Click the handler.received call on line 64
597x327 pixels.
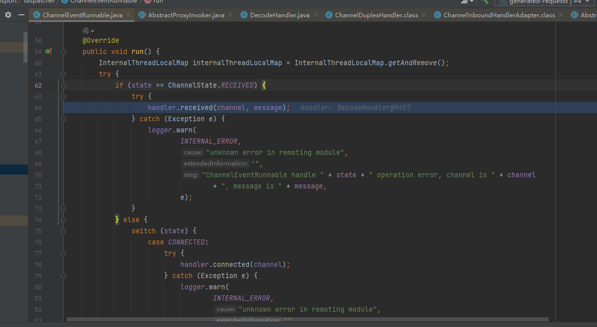(219, 108)
